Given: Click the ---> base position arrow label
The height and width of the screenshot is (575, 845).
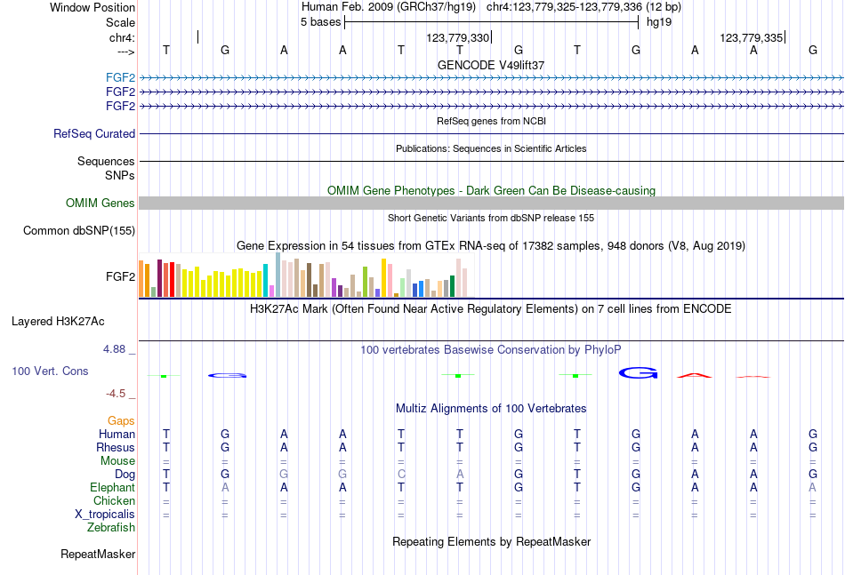Looking at the screenshot, I should pos(125,52).
